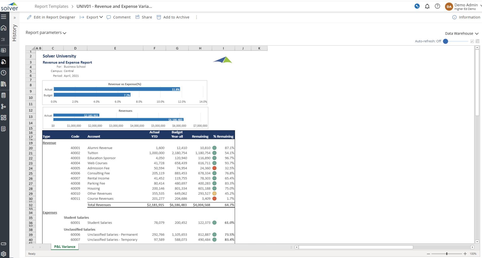The image size is (482, 258).
Task: Select the P&L Variance sheet tab
Action: [65, 247]
